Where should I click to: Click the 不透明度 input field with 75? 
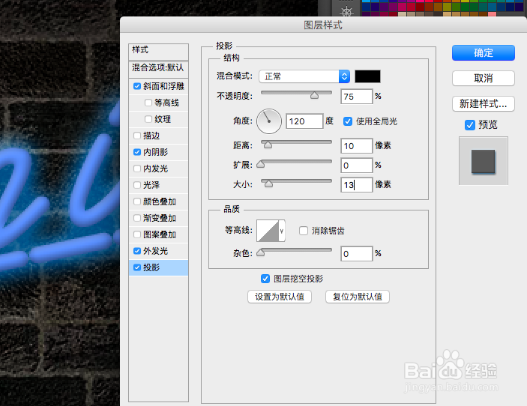click(x=357, y=97)
